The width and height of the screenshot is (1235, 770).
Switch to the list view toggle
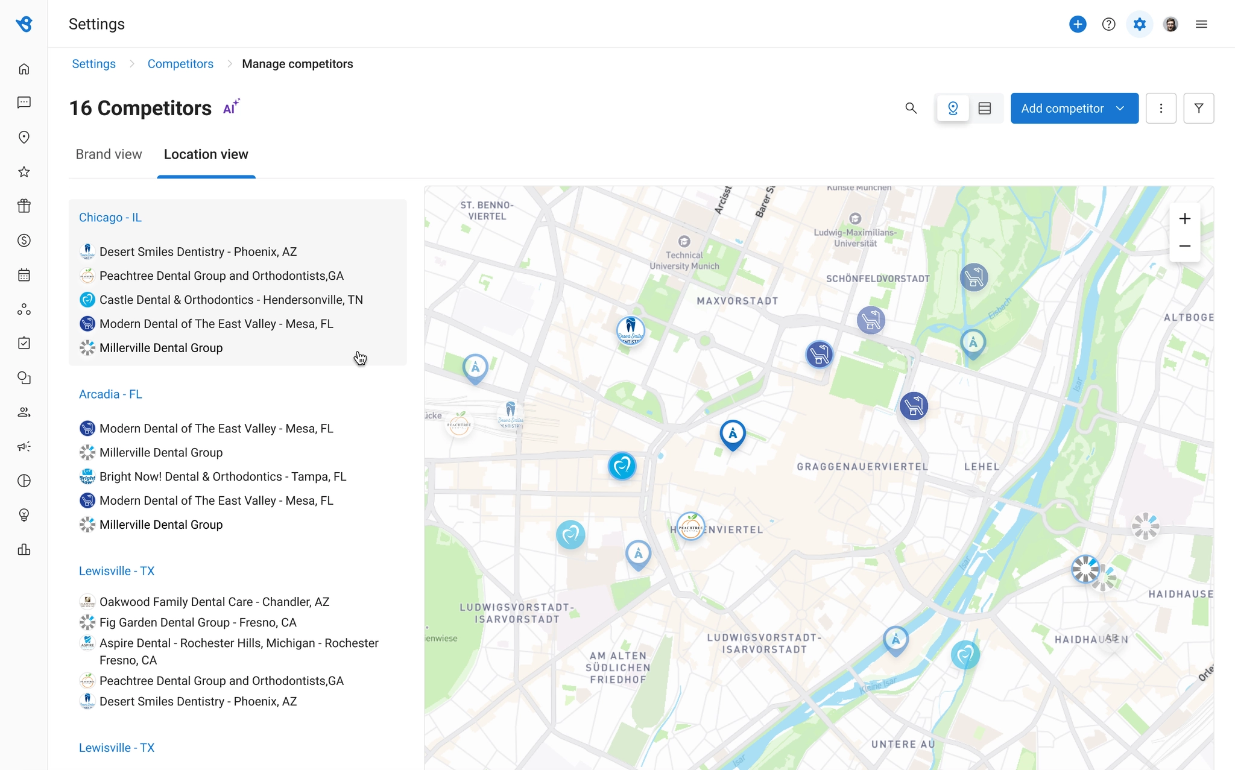pos(985,109)
